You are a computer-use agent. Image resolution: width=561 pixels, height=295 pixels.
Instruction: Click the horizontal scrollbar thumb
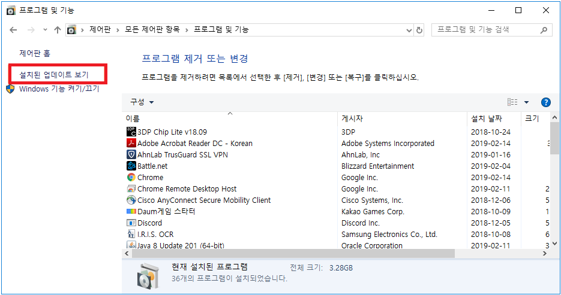point(293,254)
